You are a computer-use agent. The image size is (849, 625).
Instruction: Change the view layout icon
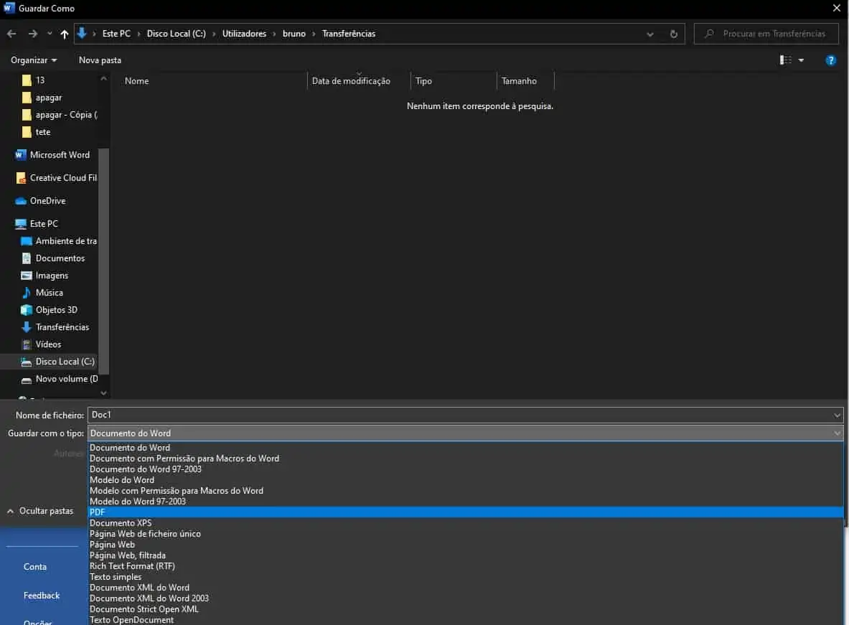(x=786, y=60)
